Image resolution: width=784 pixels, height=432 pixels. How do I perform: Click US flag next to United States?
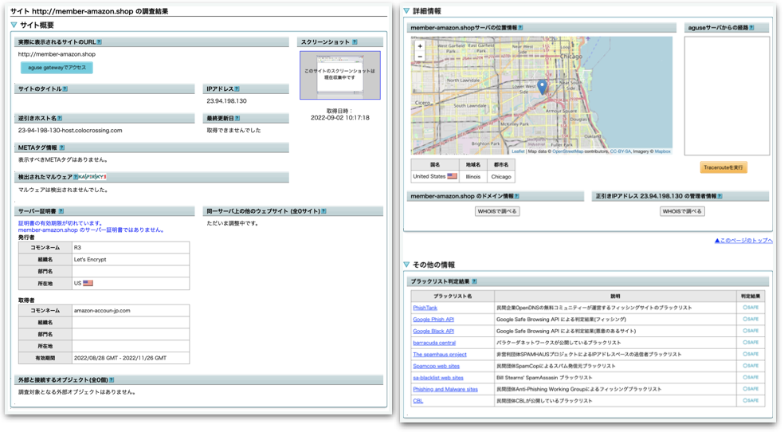pyautogui.click(x=452, y=176)
